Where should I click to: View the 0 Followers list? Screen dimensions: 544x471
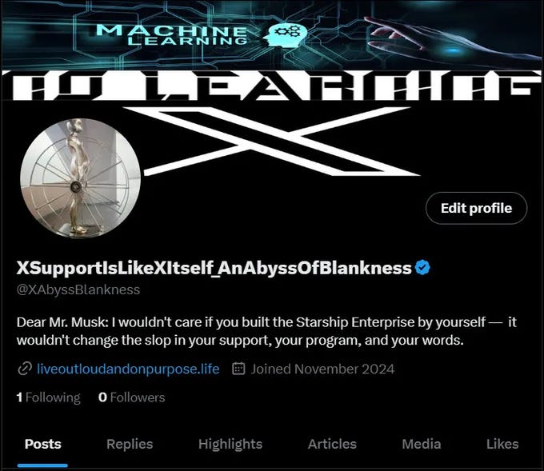pos(132,397)
